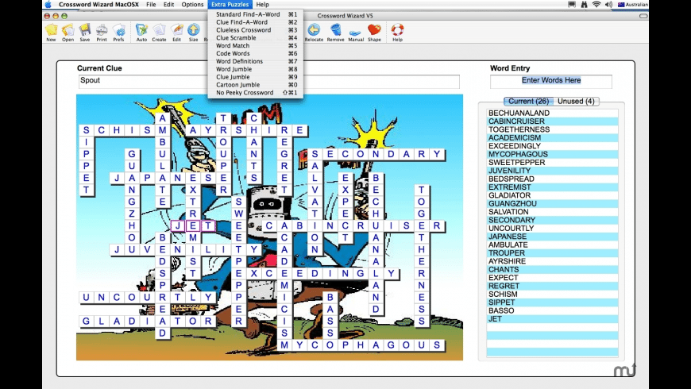Click the Save toolbar icon

[x=85, y=33]
